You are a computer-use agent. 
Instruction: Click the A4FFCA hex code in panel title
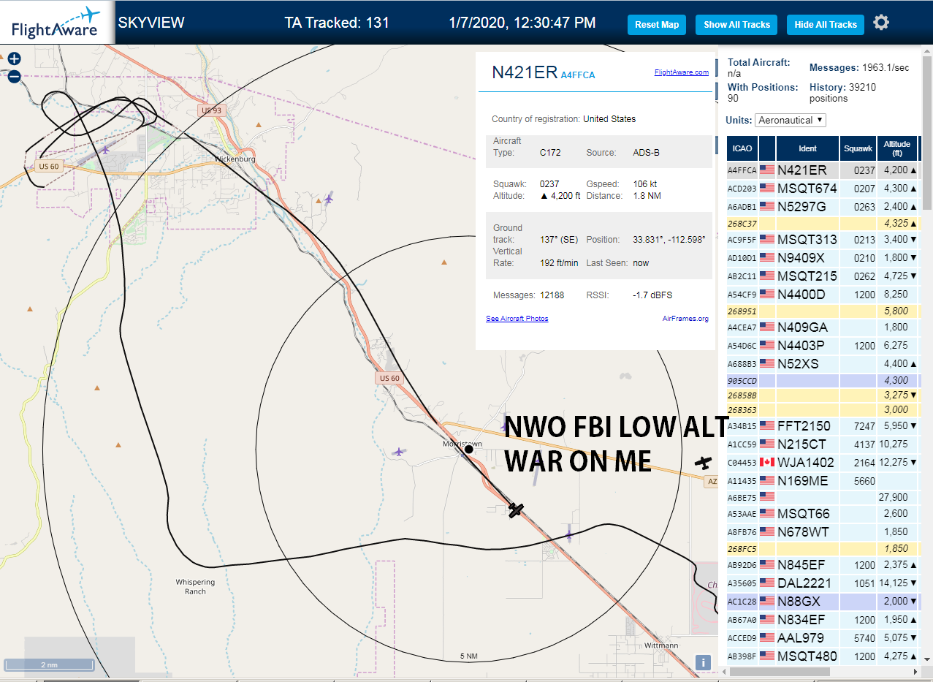(578, 75)
